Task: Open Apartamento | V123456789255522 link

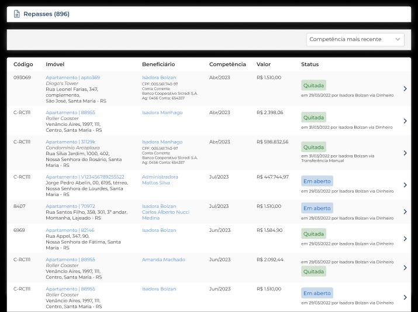Action: (x=85, y=177)
